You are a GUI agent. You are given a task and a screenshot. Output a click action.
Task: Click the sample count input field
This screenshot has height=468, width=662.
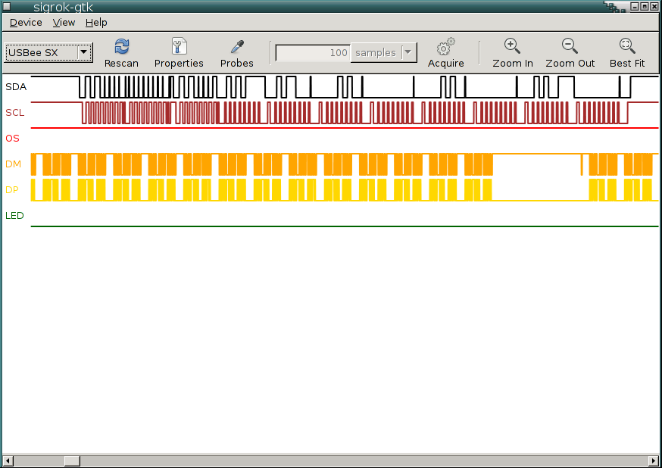(x=313, y=53)
